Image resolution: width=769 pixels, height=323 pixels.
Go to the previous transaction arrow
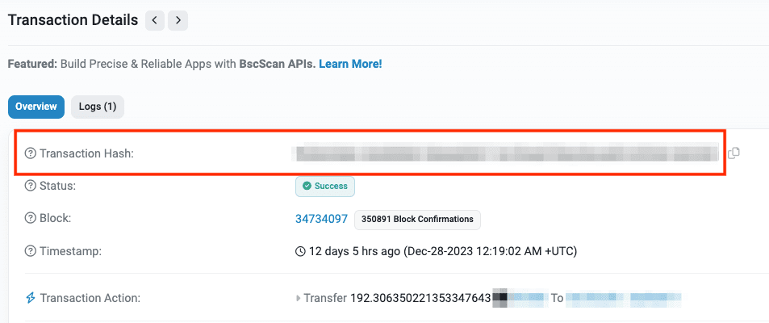(156, 20)
